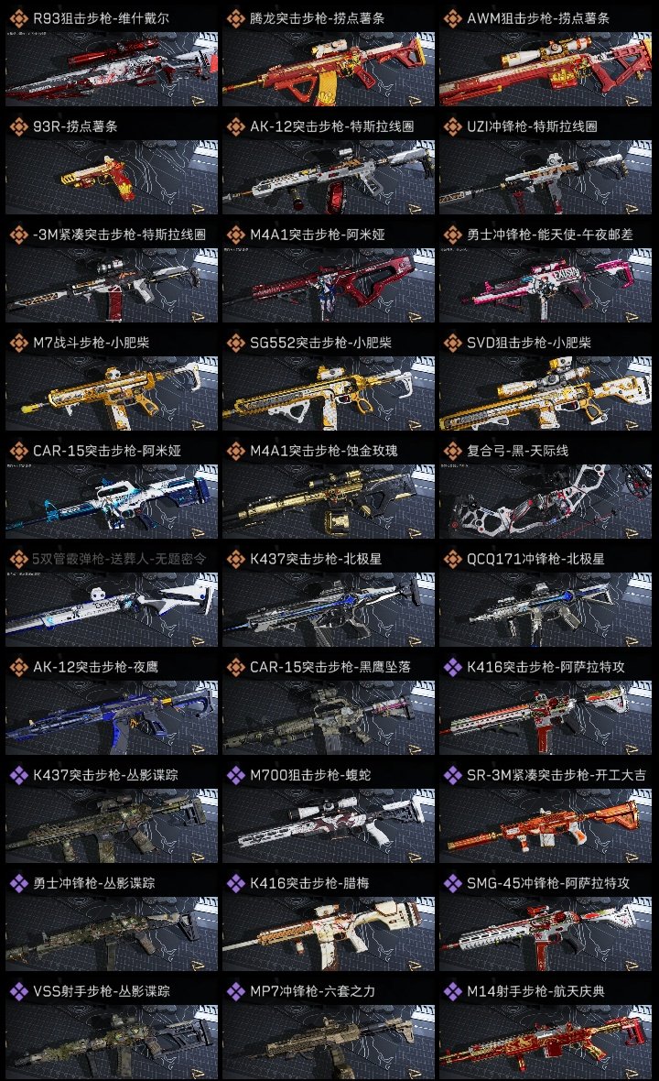Select the K416突击步枪-腊梅 weapon image

pyautogui.click(x=329, y=934)
